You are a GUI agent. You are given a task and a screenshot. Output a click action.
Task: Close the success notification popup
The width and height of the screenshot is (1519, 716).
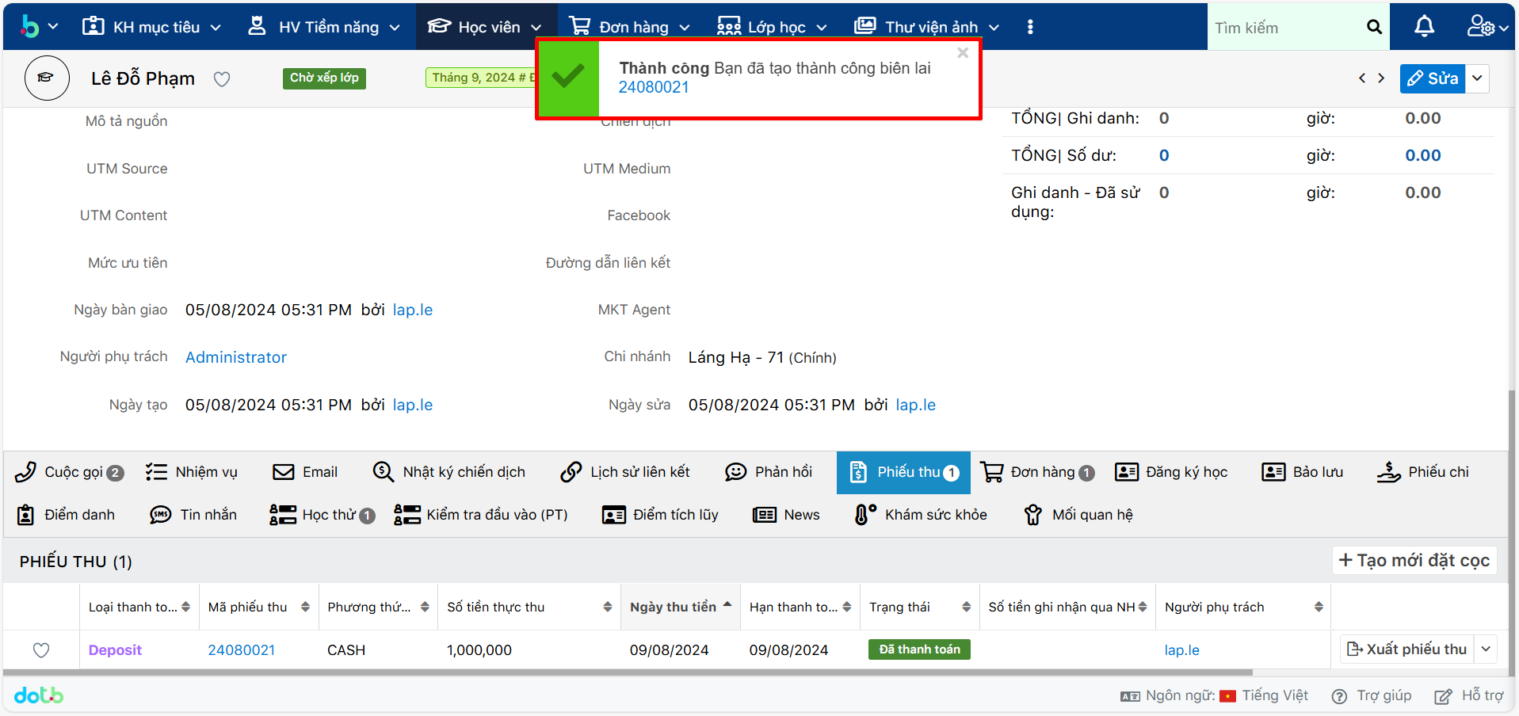coord(963,53)
